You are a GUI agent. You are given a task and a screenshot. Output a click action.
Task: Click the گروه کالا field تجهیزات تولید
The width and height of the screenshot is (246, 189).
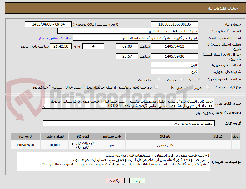coord(129,123)
